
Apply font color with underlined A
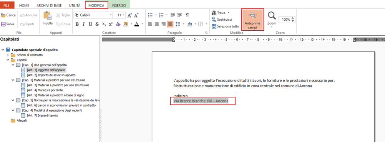coord(136,24)
